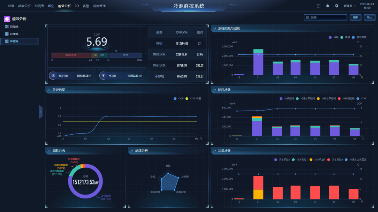
Task: Toggle the 电量 legend series
Action: pos(345,37)
